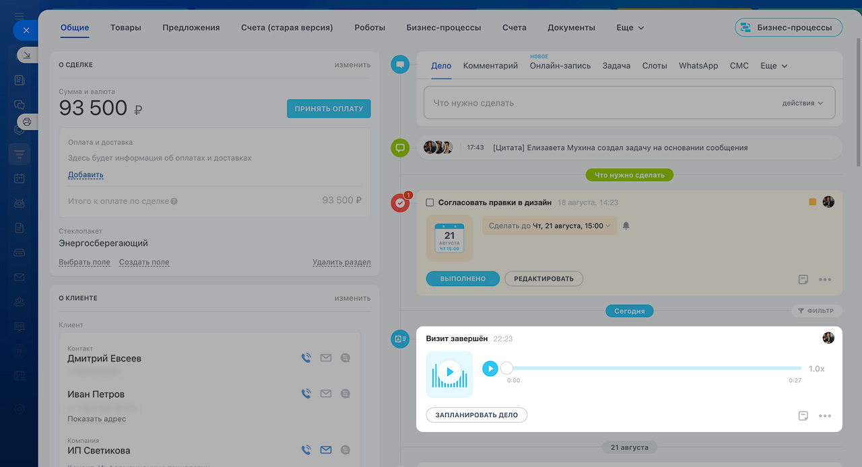Add note icon on visit completed card
The height and width of the screenshot is (467, 862).
tap(803, 416)
